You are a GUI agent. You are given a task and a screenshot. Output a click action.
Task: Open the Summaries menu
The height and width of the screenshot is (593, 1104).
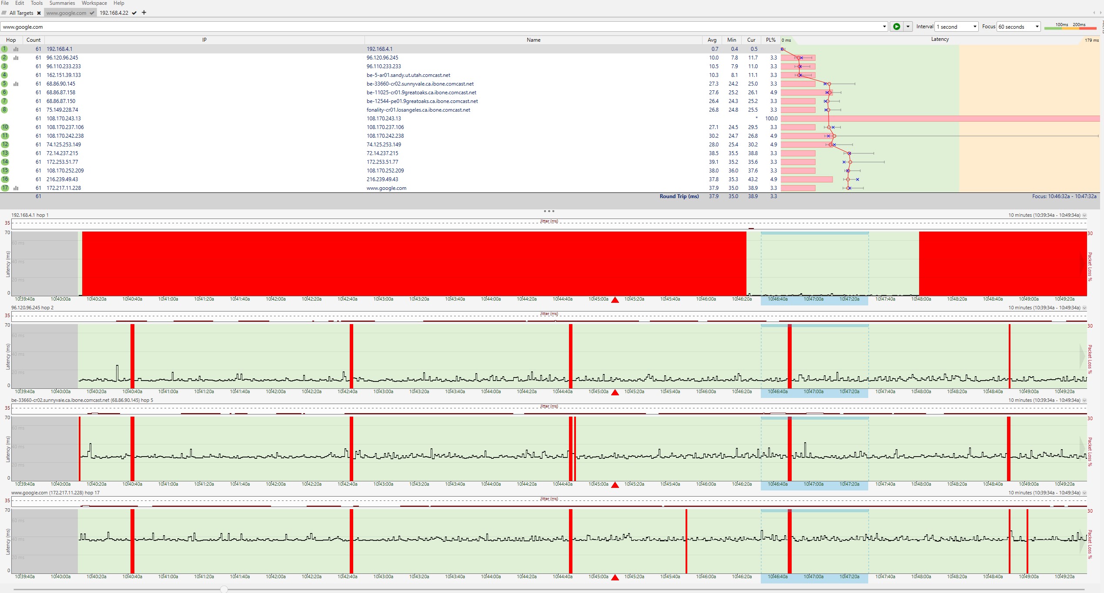(62, 3)
